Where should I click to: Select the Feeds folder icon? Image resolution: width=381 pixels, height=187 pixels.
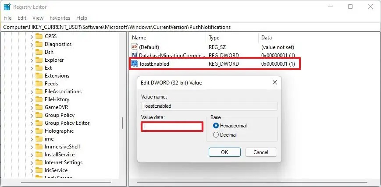pos(39,84)
